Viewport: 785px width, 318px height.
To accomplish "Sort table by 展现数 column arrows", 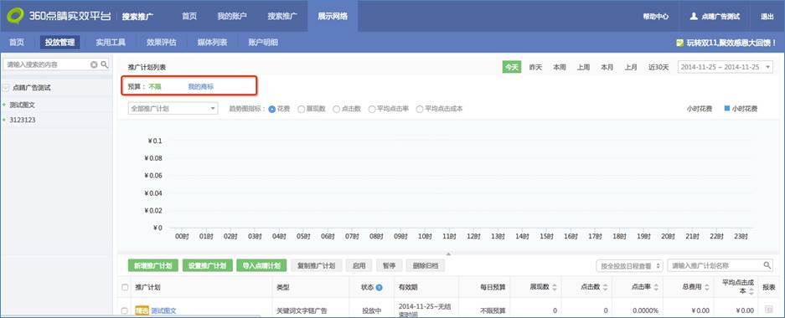I will coord(555,288).
